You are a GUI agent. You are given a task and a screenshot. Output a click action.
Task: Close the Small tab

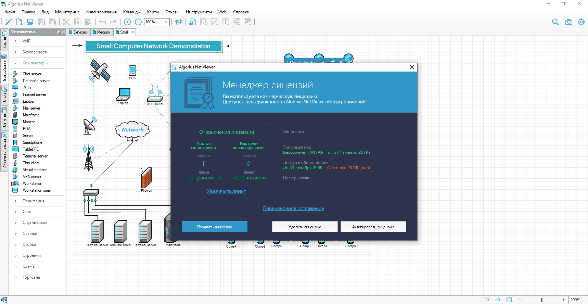133,32
